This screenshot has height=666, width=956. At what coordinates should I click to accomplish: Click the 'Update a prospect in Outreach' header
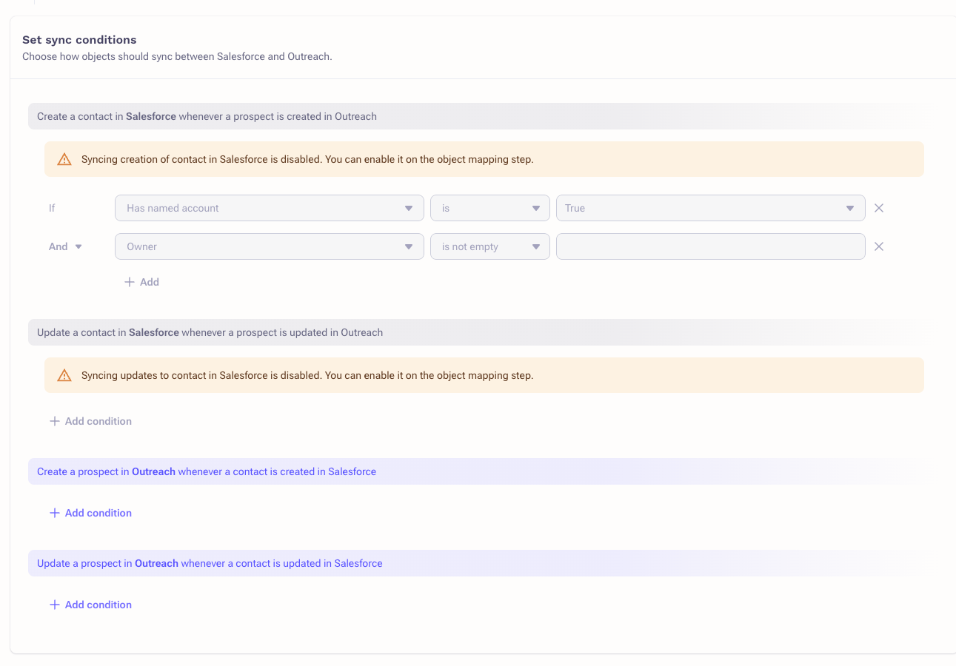[x=478, y=563]
